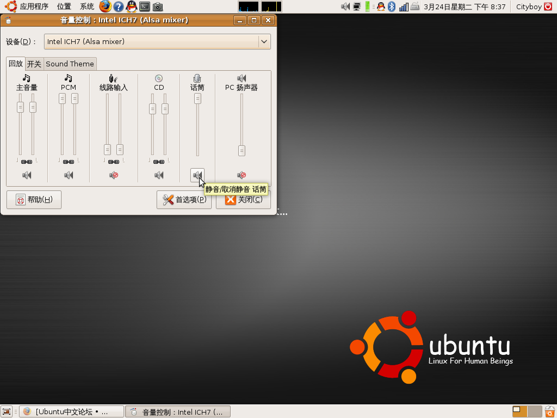
Task: Launch QQ penguin from panel launchers
Action: coord(132,7)
